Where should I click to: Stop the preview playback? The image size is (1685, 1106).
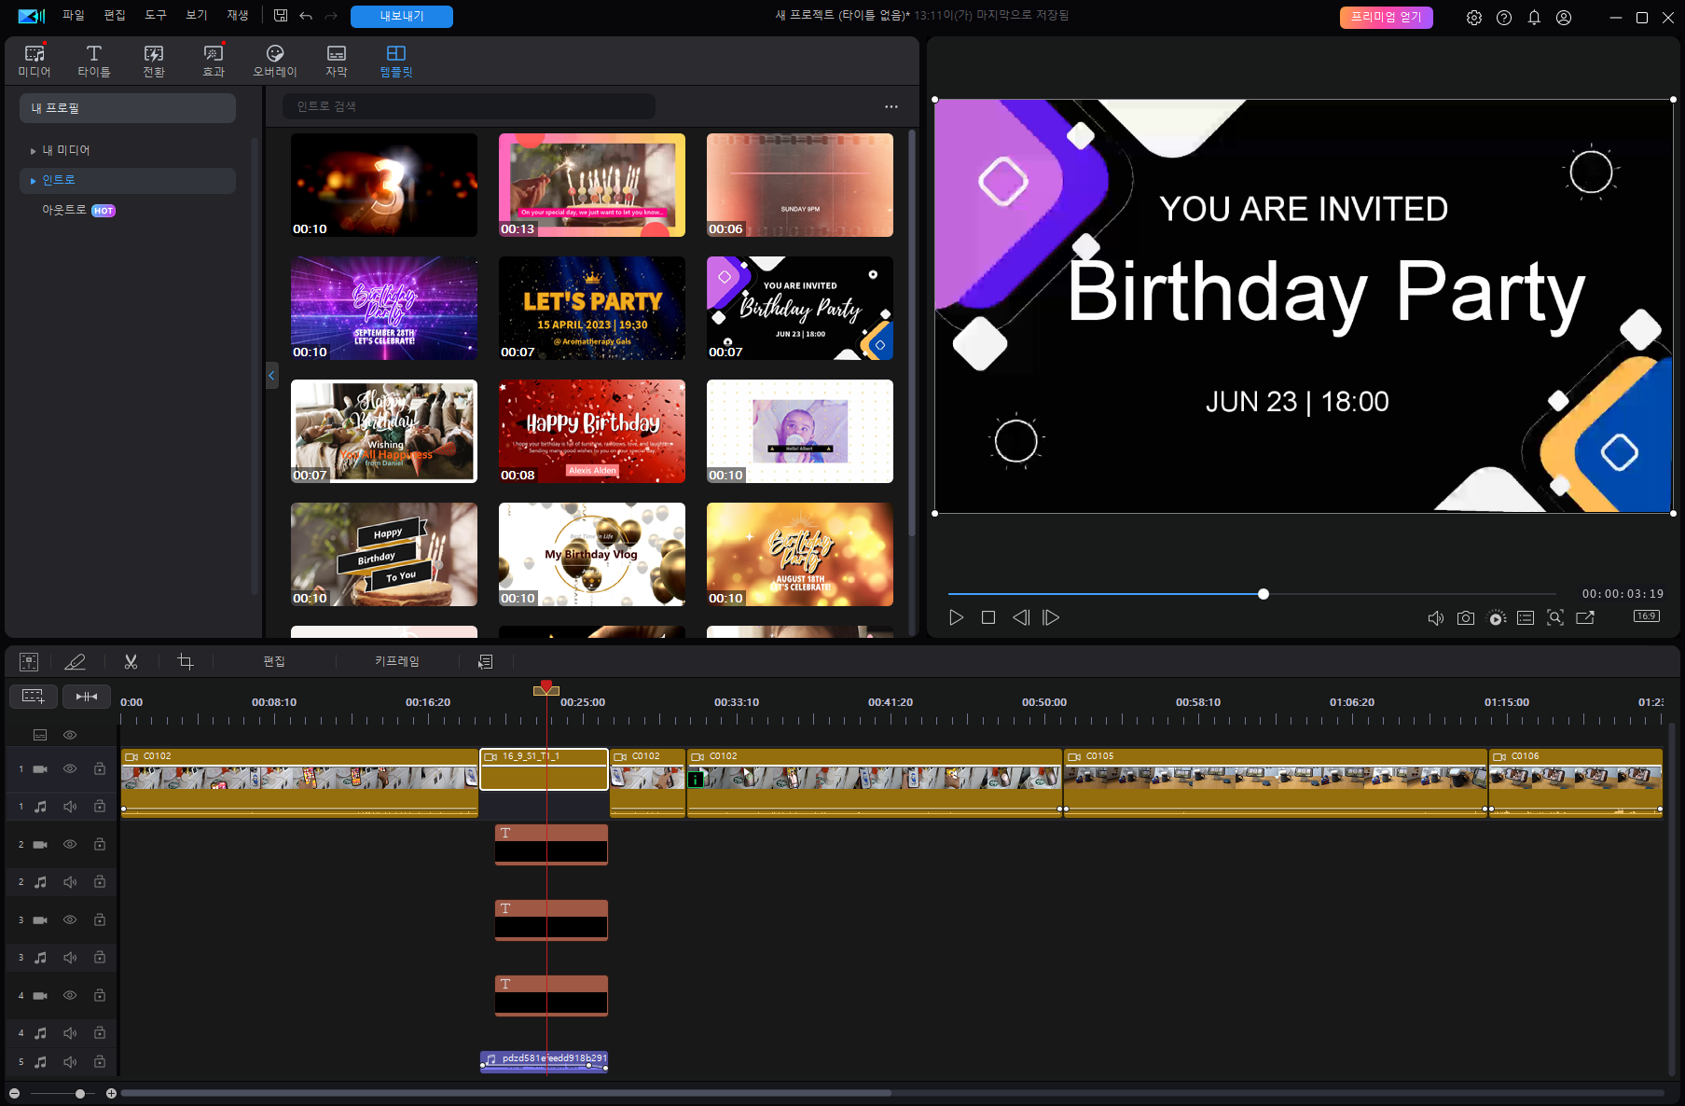point(988,617)
